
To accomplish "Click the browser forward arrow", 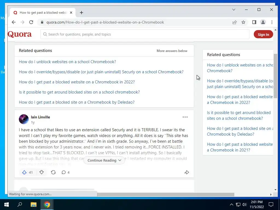I will pyautogui.click(x=22, y=22).
